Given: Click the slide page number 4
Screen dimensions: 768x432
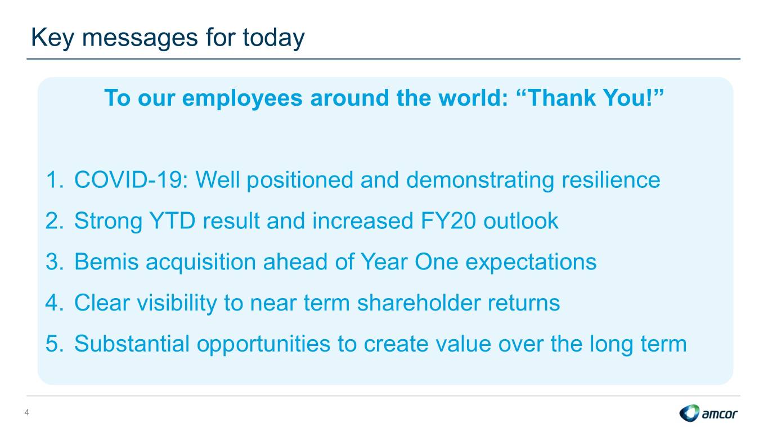Looking at the screenshot, I should pos(26,414).
